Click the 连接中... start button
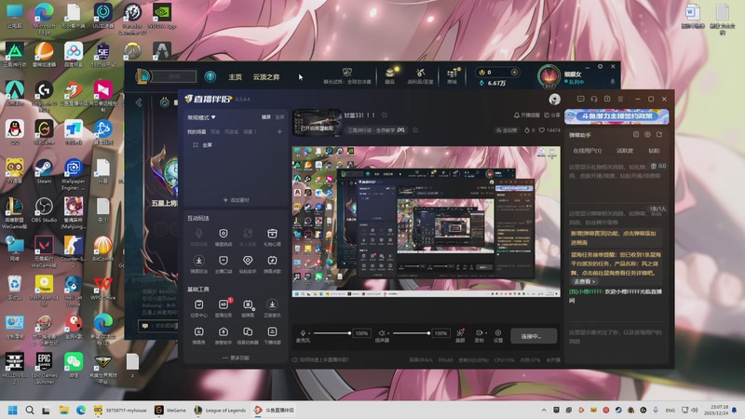Screen dimensions: 745x419 (x=533, y=336)
